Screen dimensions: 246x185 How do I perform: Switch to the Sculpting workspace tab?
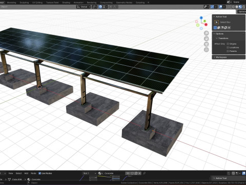pyautogui.click(x=24, y=3)
